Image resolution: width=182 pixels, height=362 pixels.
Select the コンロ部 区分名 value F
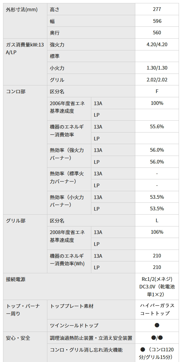(x=157, y=91)
